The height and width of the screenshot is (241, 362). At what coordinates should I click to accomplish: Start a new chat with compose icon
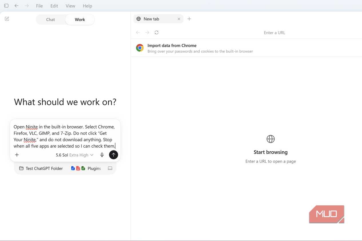[x=7, y=19]
